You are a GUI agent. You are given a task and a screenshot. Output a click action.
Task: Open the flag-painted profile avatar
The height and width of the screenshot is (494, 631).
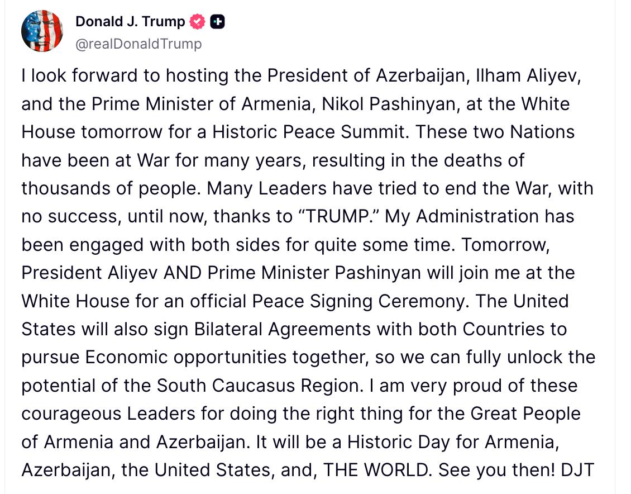pos(42,31)
